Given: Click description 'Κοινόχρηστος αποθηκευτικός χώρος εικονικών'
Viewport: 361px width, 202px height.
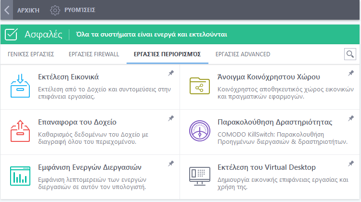Looking at the screenshot, I should point(285,93).
